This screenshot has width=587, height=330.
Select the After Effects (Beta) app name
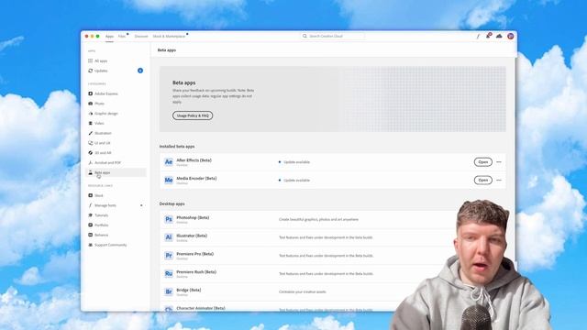(194, 160)
